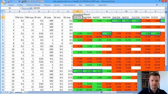Customize quick access toolbar dropdown
The height and width of the screenshot is (94, 168).
pyautogui.click(x=46, y=2)
